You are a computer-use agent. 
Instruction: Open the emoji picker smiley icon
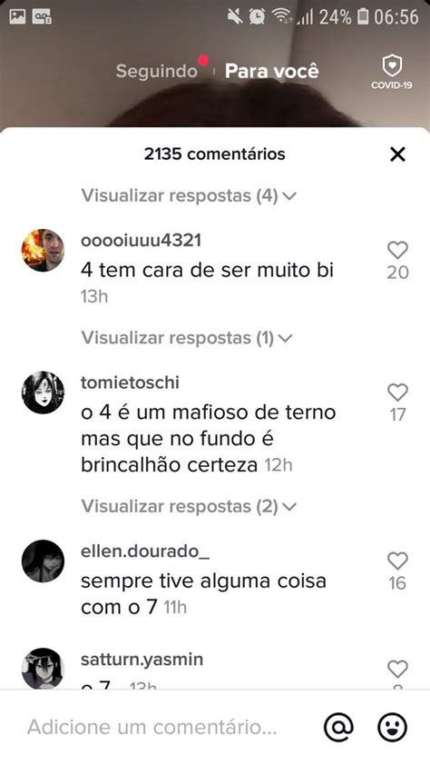392,727
